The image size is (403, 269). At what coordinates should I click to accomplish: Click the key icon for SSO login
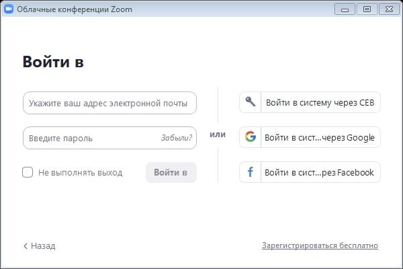pyautogui.click(x=250, y=102)
